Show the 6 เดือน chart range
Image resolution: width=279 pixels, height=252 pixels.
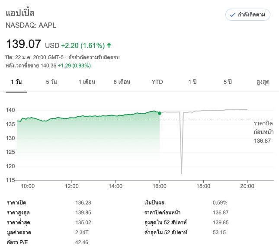tap(122, 82)
